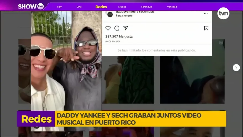The height and width of the screenshot is (137, 243).
Task: Go to next post with right arrow
Action: tap(236, 68)
